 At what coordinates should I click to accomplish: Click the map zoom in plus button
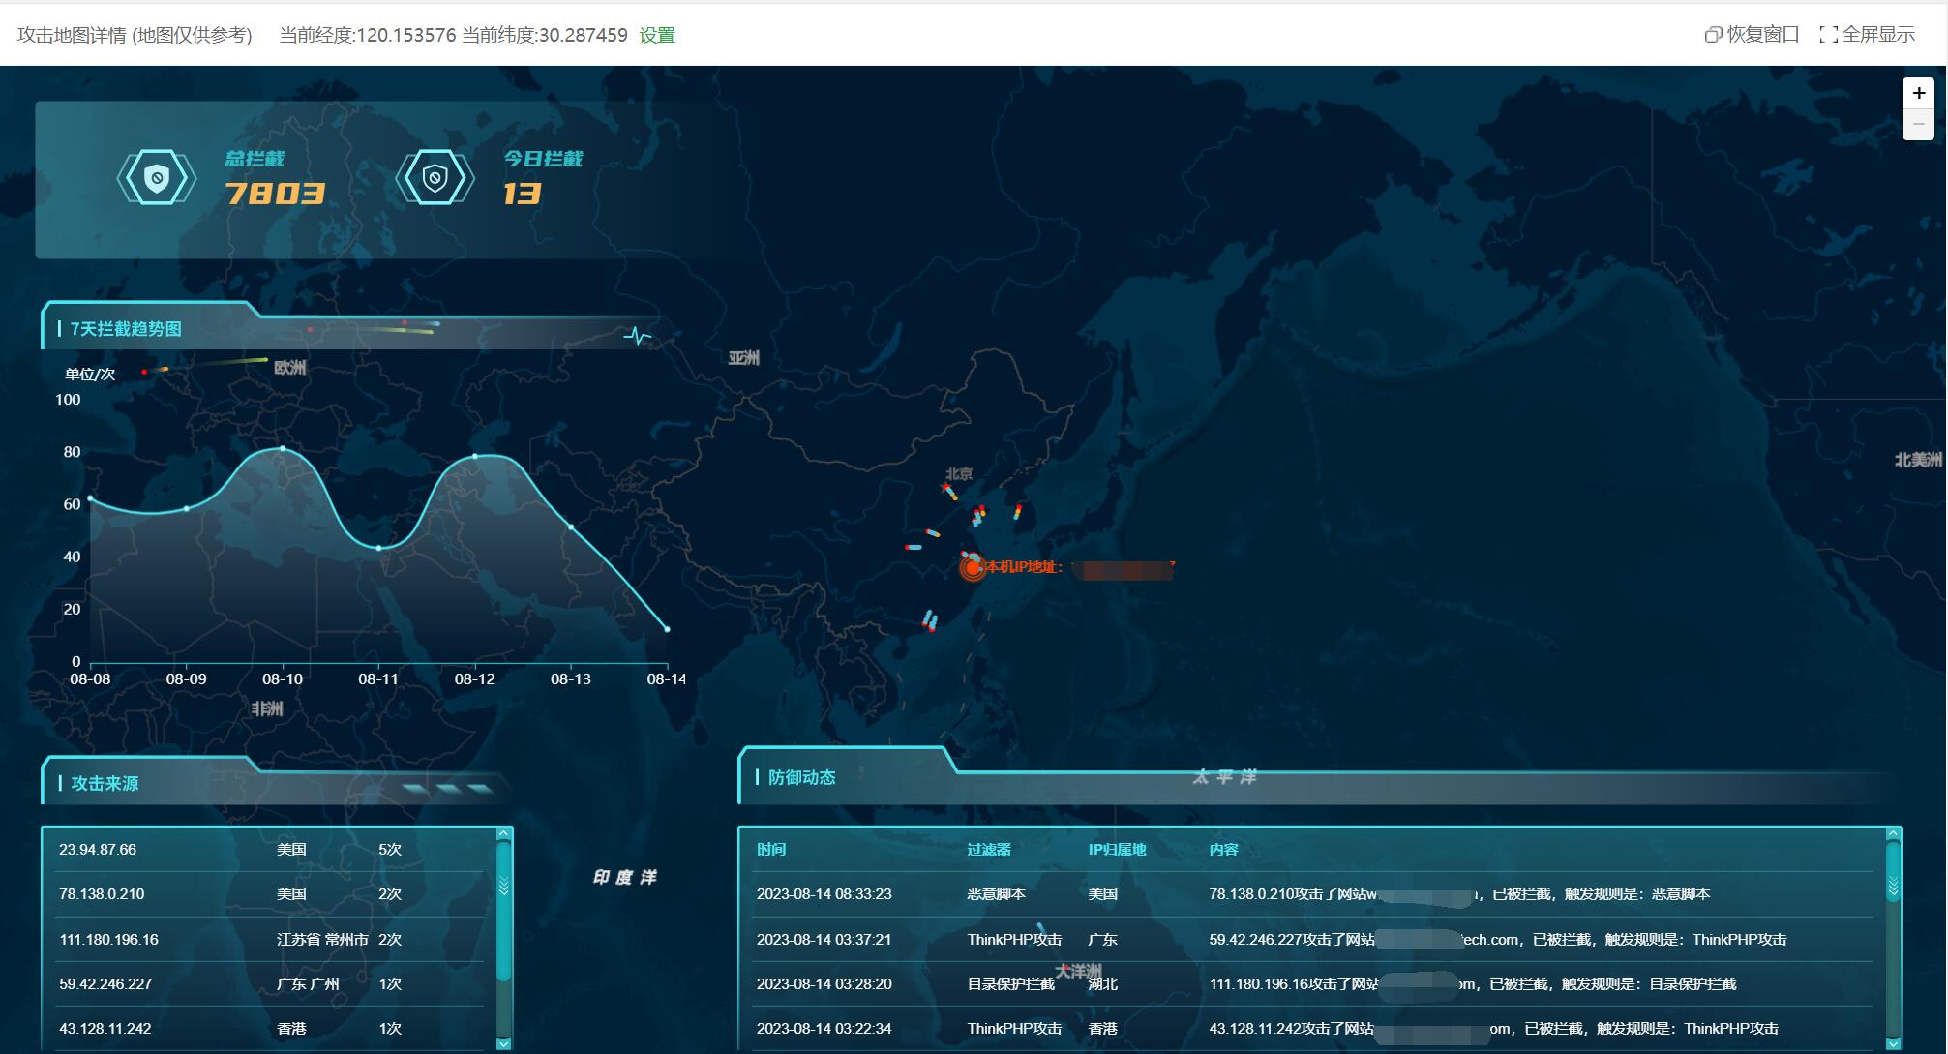[1918, 94]
